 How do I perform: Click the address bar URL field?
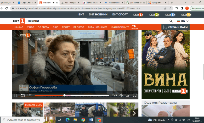pos(78,8)
